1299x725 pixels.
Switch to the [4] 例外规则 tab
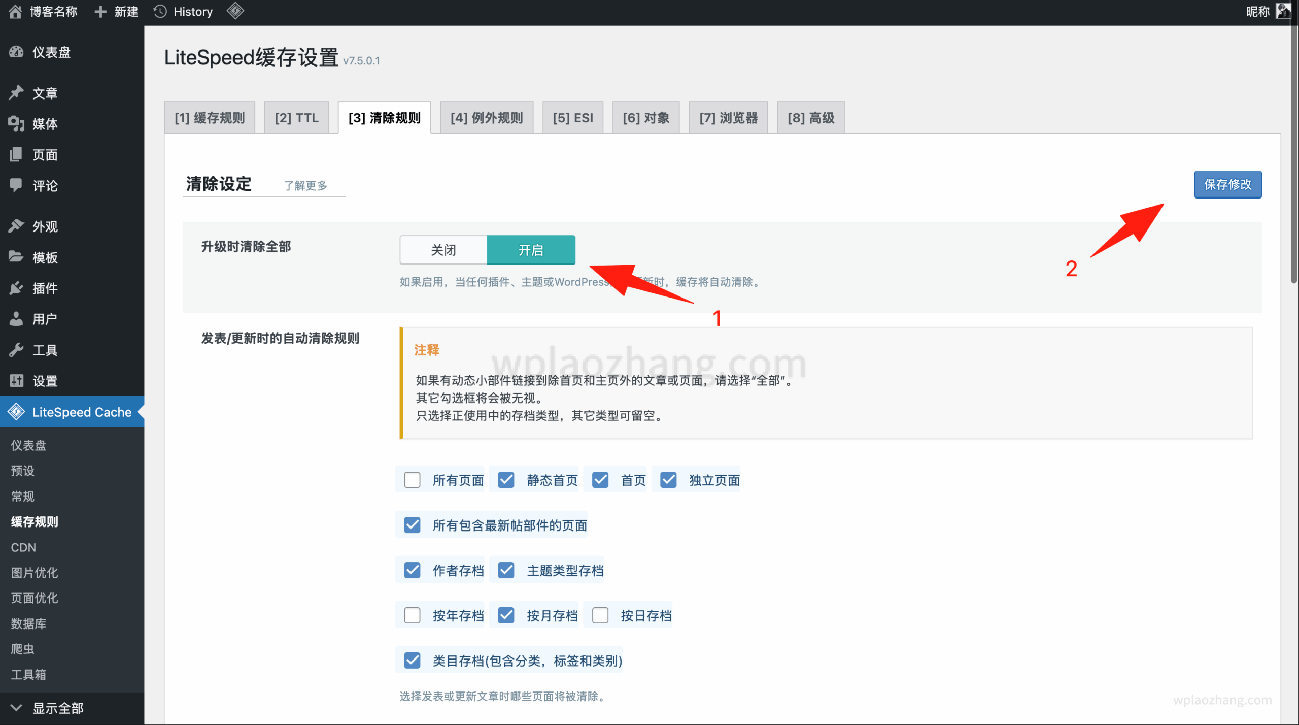point(486,118)
